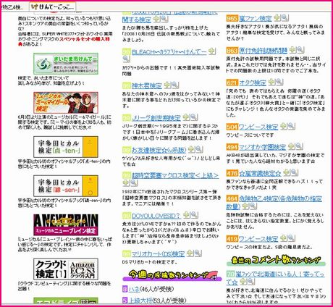The image size is (333, 307).
Task: Click the plus icon under 超時空要塞マクロス検定 title
Action: [126, 182]
